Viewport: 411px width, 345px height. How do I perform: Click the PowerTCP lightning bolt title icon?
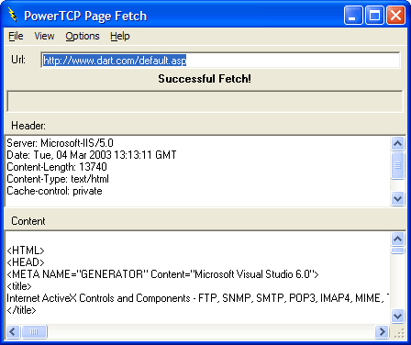tap(13, 16)
